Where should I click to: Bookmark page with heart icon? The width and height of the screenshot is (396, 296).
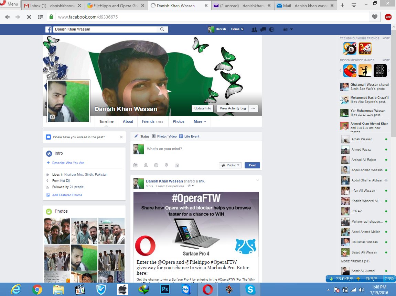tap(375, 17)
